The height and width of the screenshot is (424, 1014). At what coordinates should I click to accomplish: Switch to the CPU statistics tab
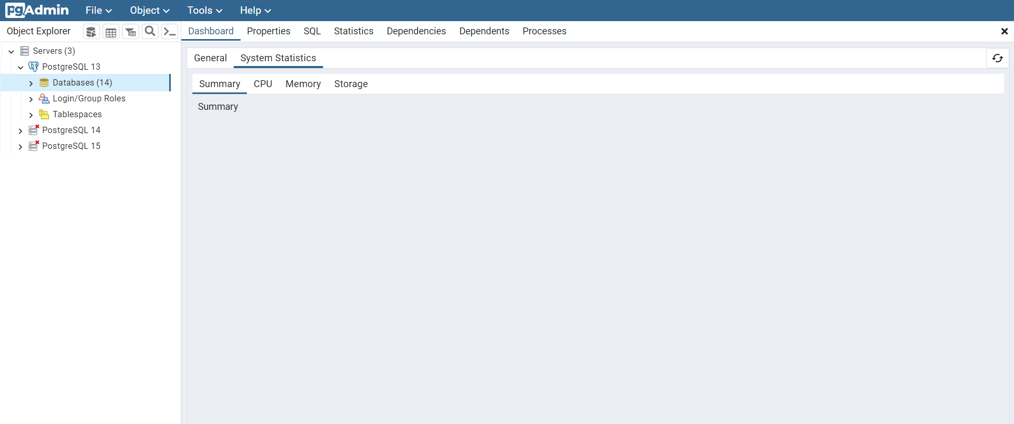[x=263, y=84]
